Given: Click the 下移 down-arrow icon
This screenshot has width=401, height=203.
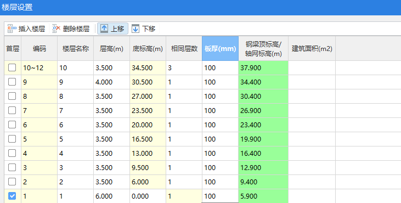Looking at the screenshot, I should pos(135,29).
